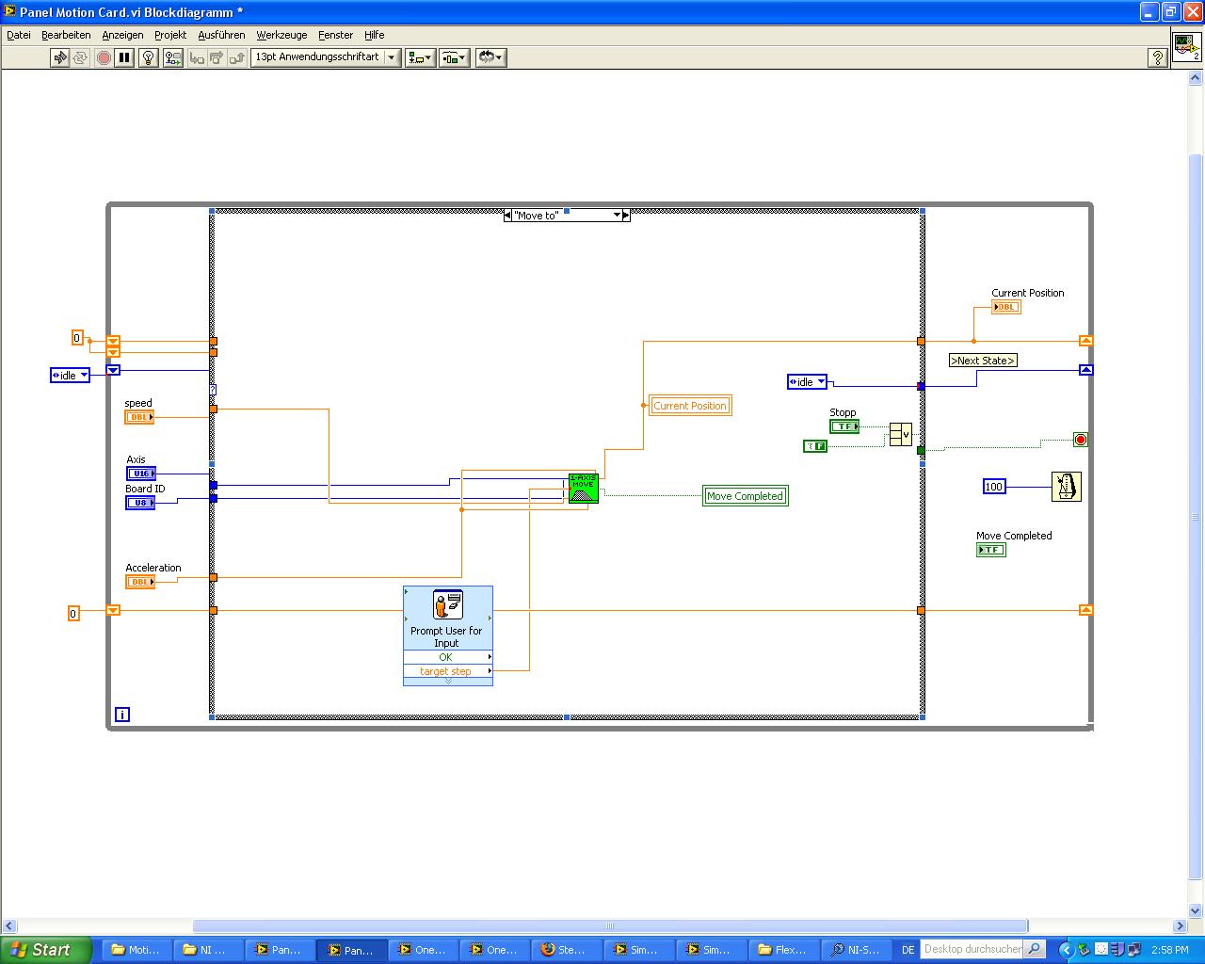Select the Prompt User for Input node
This screenshot has width=1205, height=964.
(448, 635)
